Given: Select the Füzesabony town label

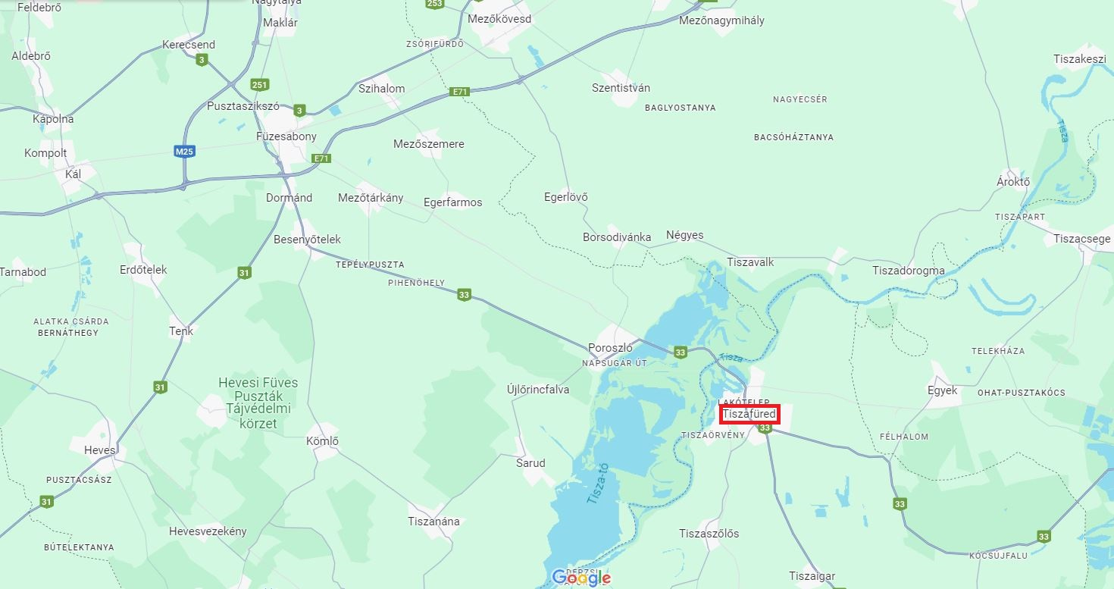Looking at the screenshot, I should pos(286,136).
